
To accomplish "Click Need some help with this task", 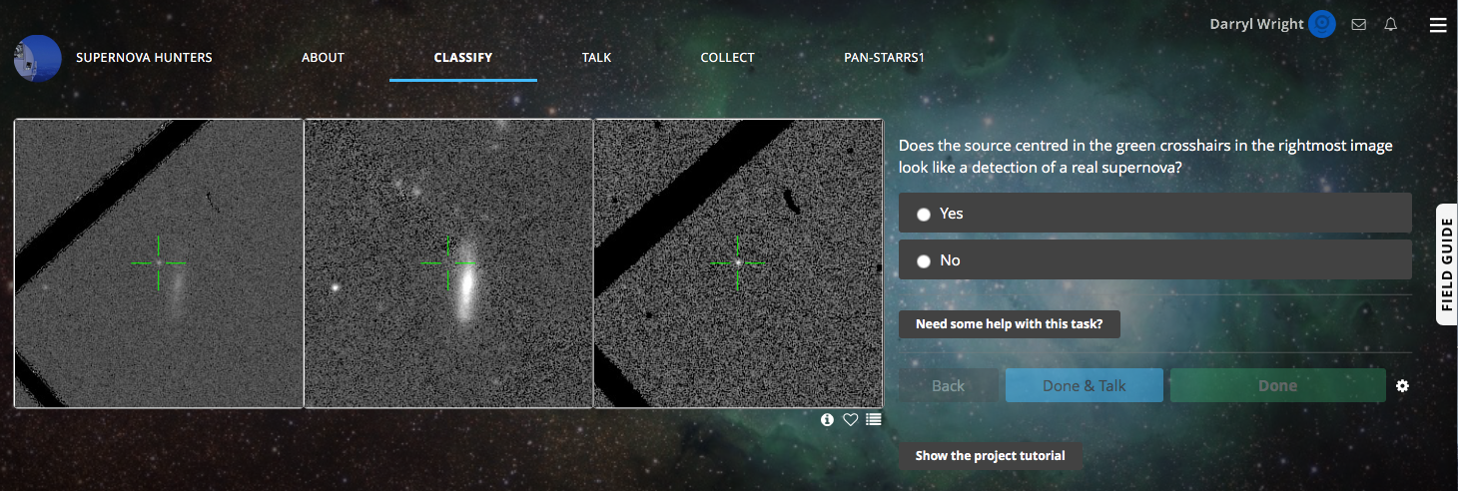I will tap(1010, 324).
